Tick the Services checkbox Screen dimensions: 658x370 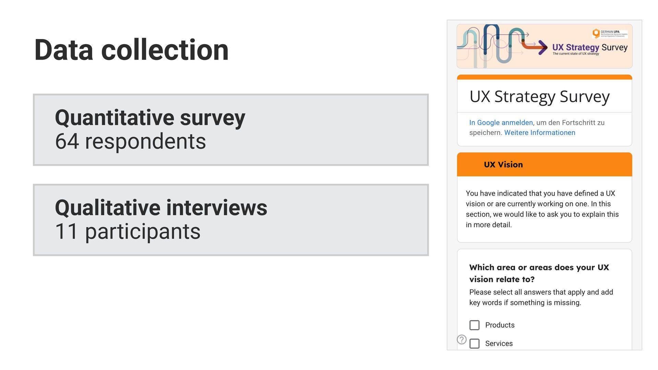pos(474,344)
